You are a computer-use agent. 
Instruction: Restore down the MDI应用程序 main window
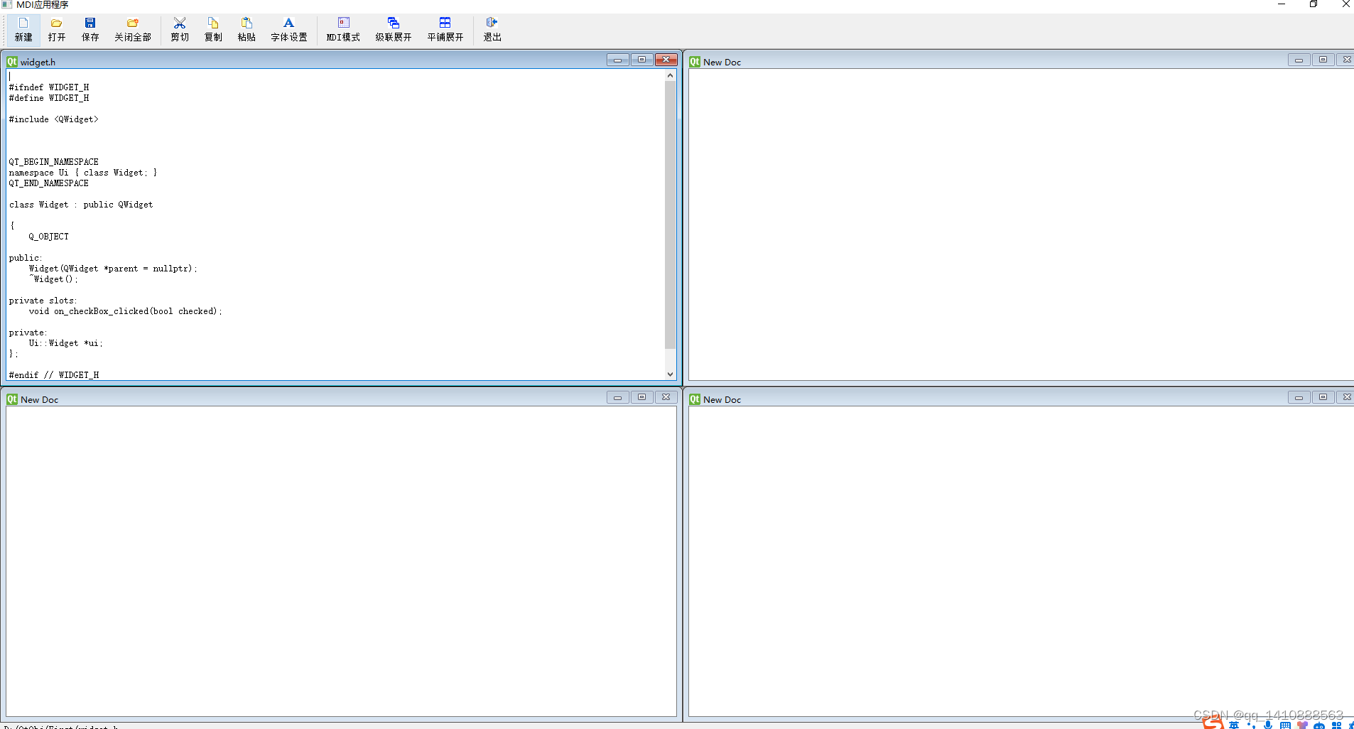[x=1314, y=4]
